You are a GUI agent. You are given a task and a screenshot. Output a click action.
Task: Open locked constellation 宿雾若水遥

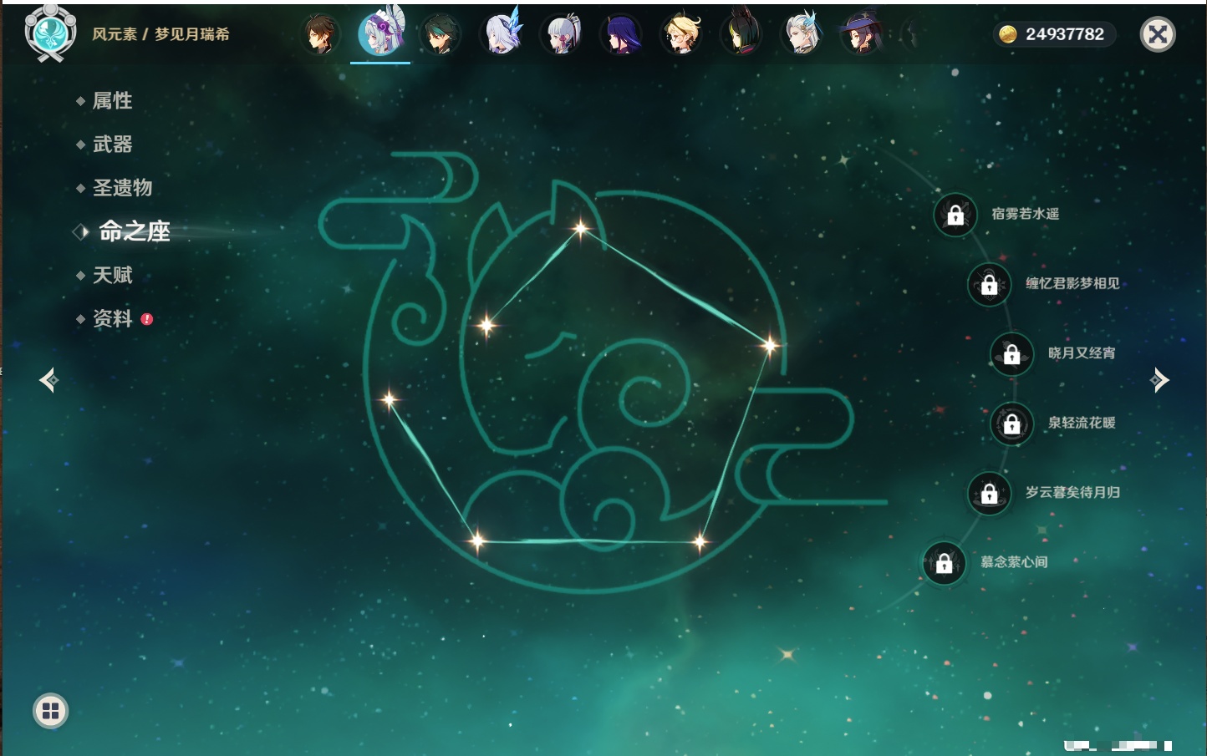tap(955, 215)
